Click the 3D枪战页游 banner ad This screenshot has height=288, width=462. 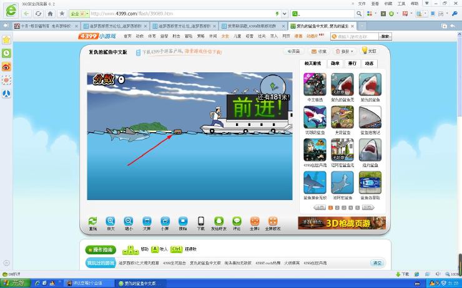point(342,223)
